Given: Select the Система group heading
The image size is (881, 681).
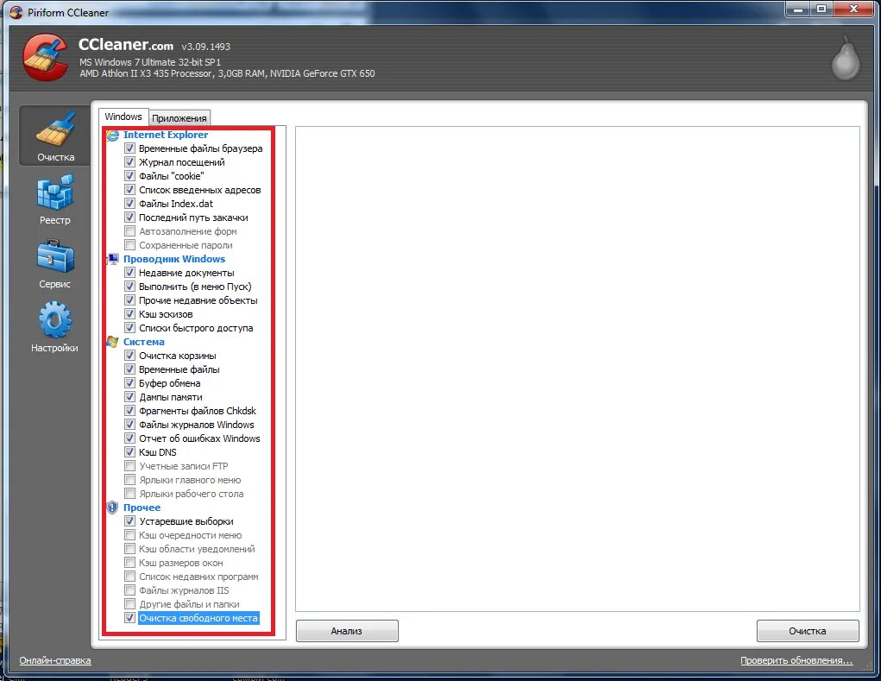Looking at the screenshot, I should pyautogui.click(x=144, y=342).
